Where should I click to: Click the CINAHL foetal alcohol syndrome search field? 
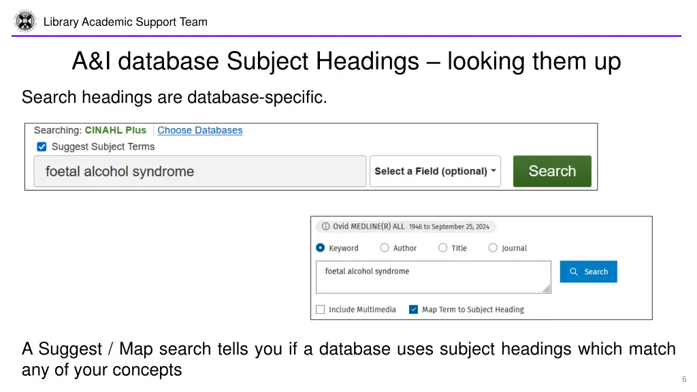[200, 171]
